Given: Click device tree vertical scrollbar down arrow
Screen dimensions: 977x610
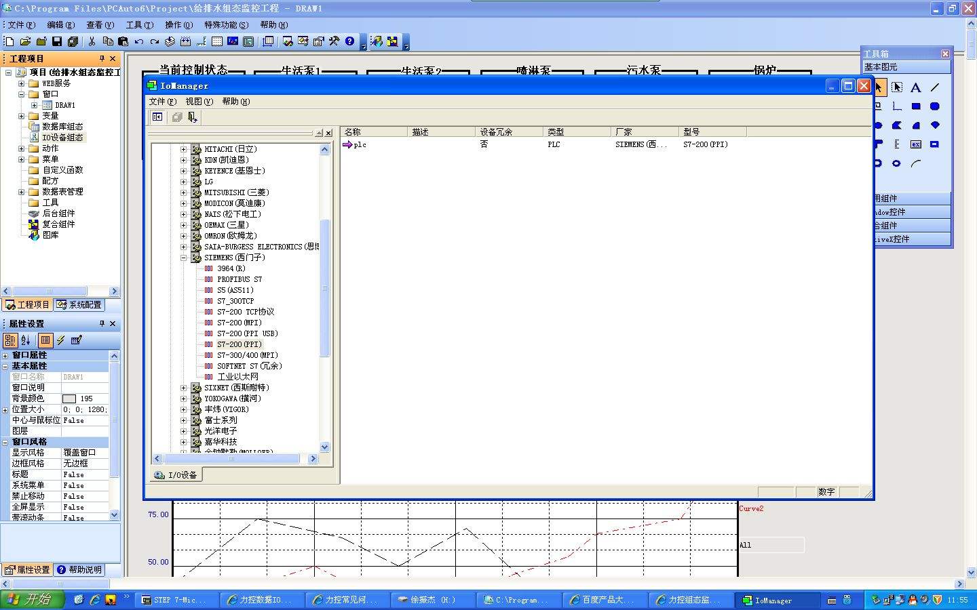Looking at the screenshot, I should [x=324, y=447].
